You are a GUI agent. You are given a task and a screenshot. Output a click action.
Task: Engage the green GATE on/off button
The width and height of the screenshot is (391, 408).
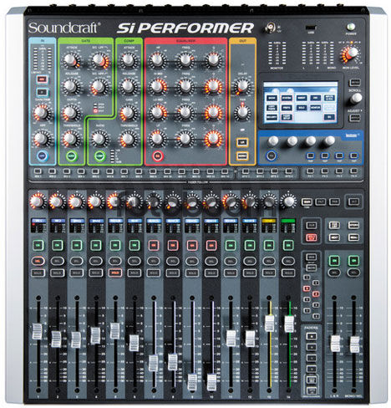71,156
